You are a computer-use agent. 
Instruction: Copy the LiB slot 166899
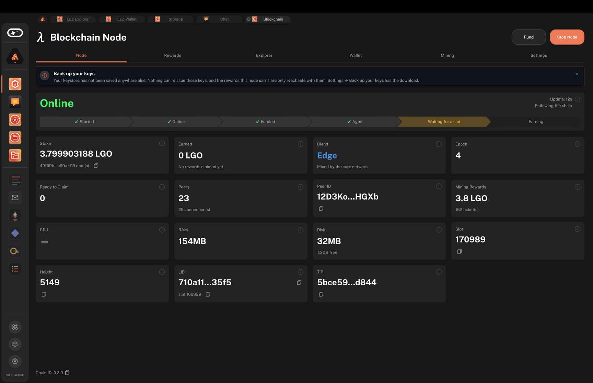click(x=208, y=294)
